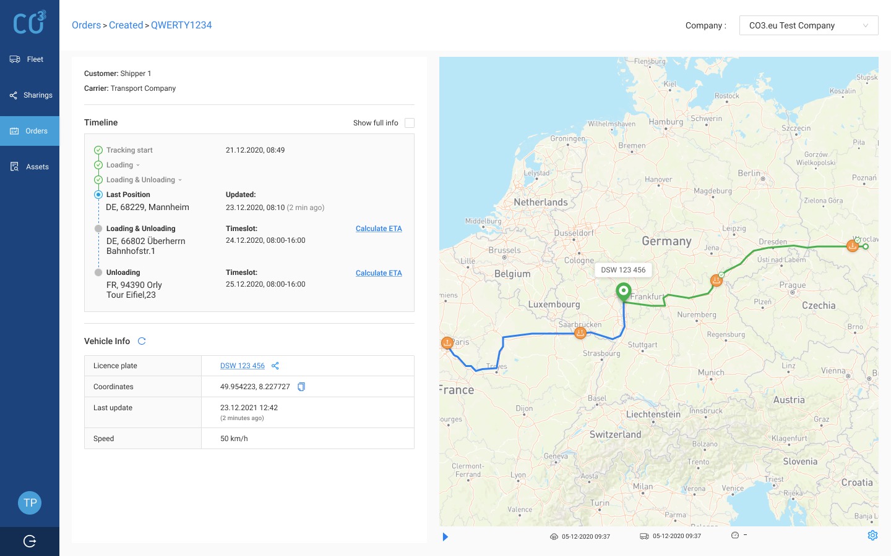Screen dimensions: 891x556
Task: Calculate ETA for Orly unloading
Action: (x=379, y=273)
